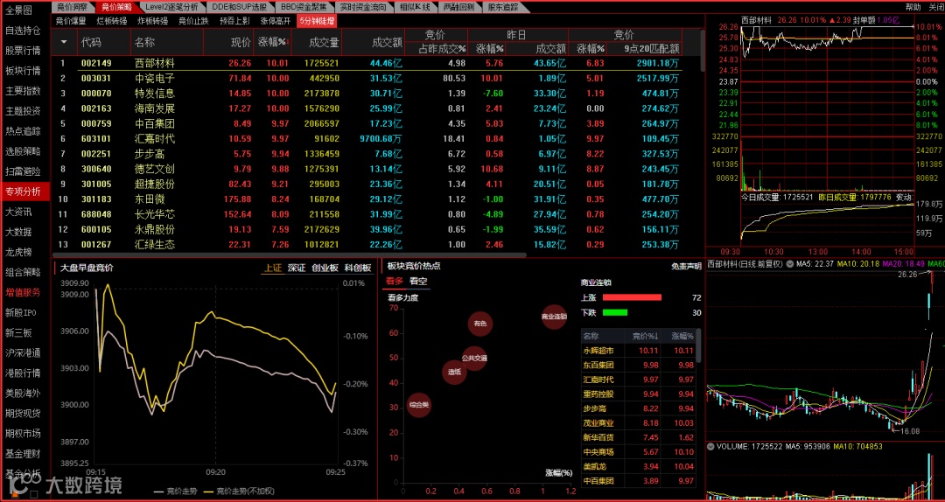Sort the table by 9点20匹配额 column
This screenshot has height=502, width=945.
coord(652,48)
